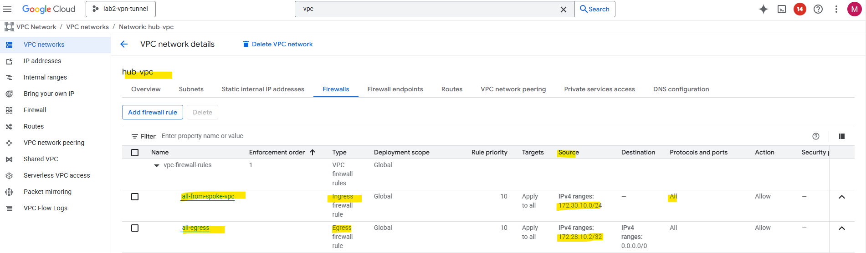
Task: Switch to the Routes tab
Action: coord(451,89)
